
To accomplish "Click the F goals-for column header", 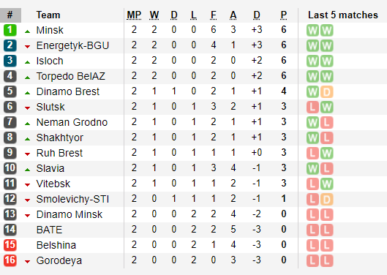I will pyautogui.click(x=214, y=15).
